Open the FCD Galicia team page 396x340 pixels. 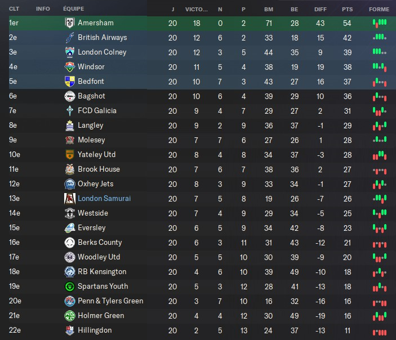tap(97, 111)
